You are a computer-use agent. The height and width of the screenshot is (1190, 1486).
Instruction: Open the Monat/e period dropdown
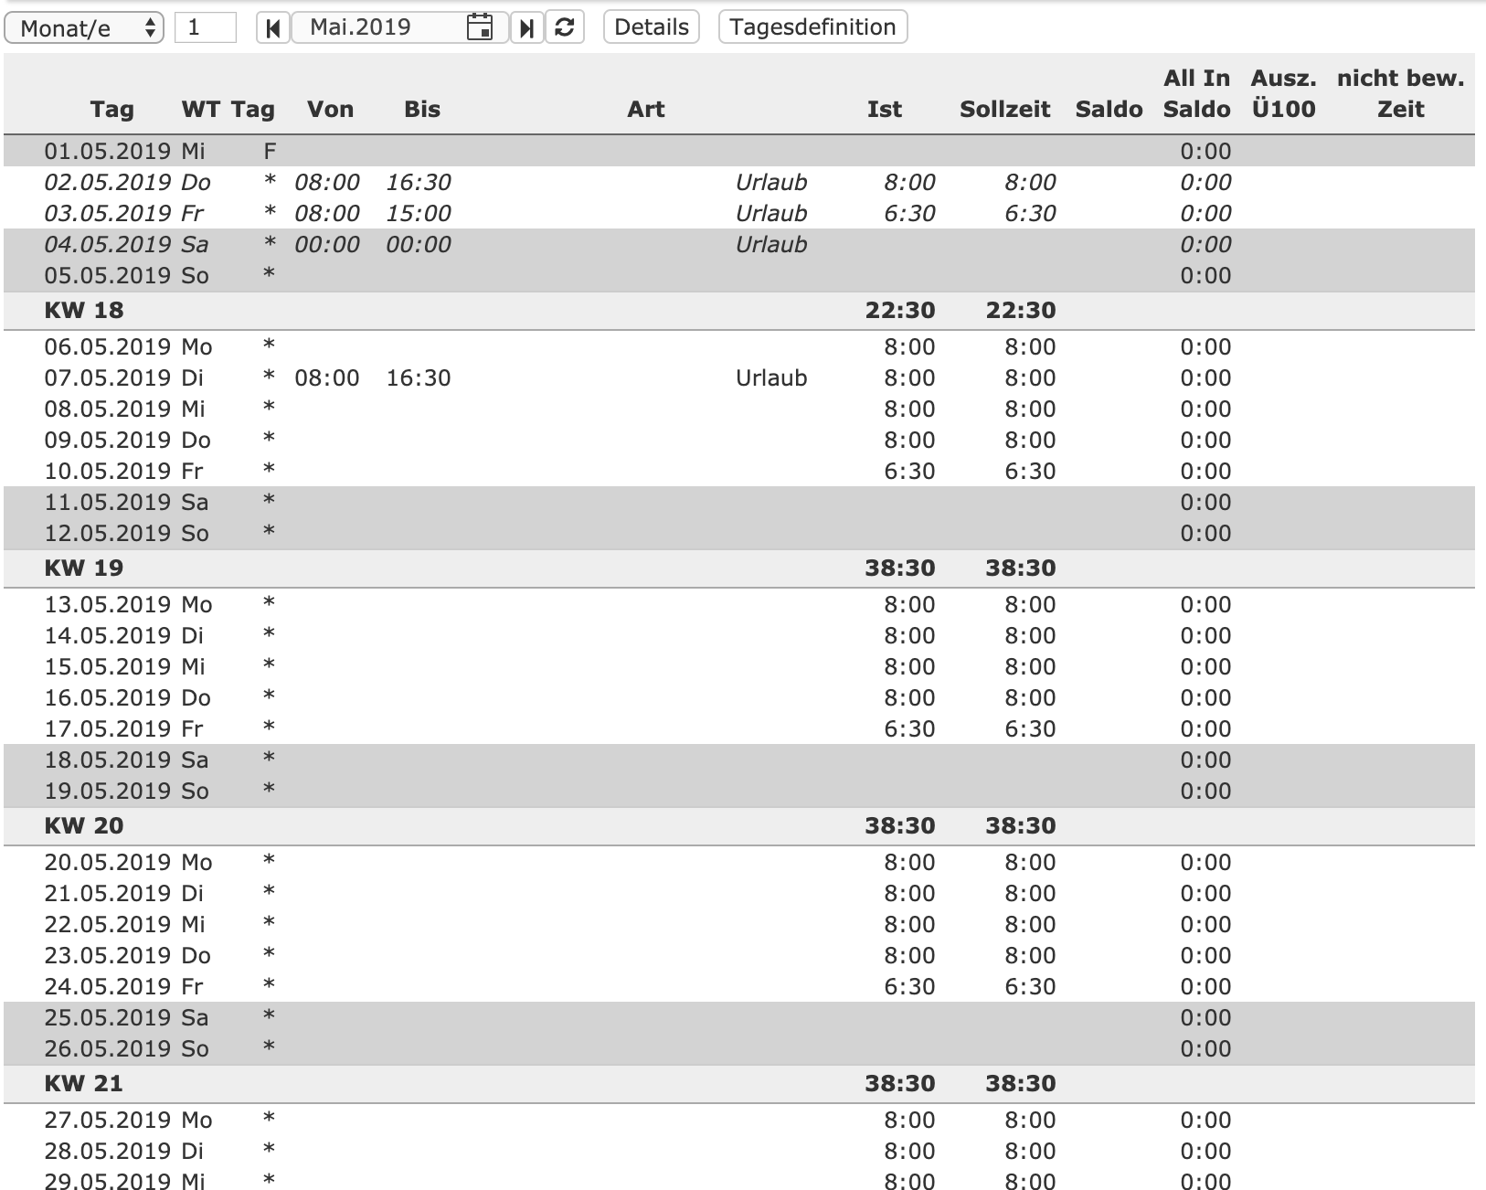pos(84,27)
